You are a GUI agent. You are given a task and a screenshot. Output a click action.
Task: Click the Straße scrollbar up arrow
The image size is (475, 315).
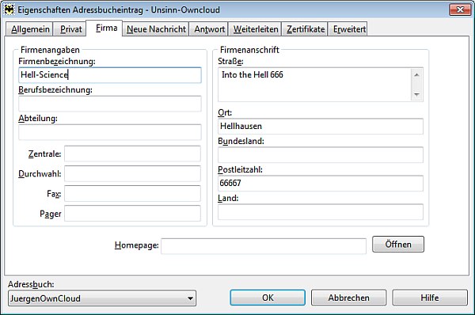click(x=416, y=74)
